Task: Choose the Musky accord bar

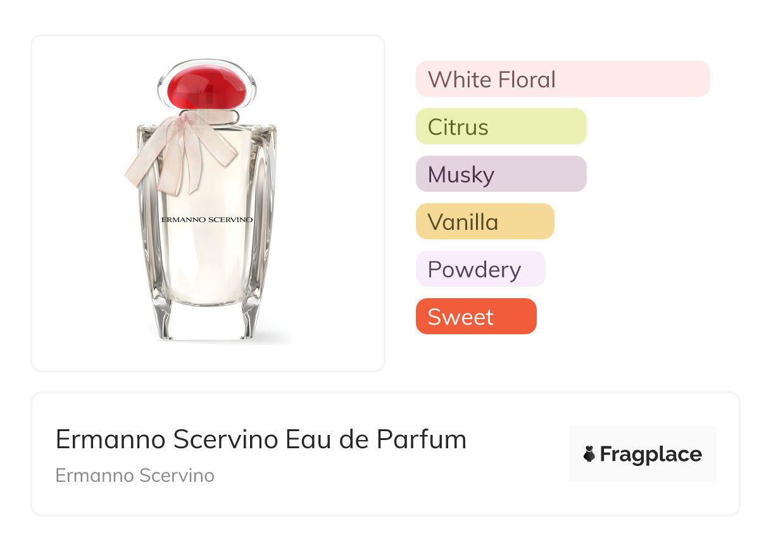Action: coord(501,174)
